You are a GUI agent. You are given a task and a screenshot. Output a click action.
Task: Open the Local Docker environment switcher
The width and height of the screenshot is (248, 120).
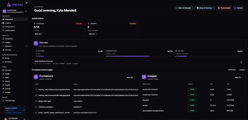pyautogui.click(x=15, y=11)
